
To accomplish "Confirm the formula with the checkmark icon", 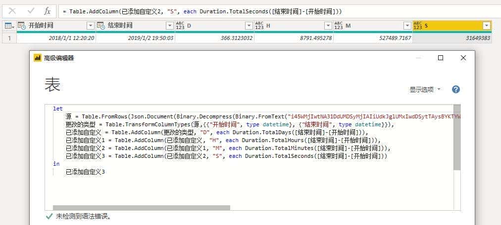I will click(31, 11).
